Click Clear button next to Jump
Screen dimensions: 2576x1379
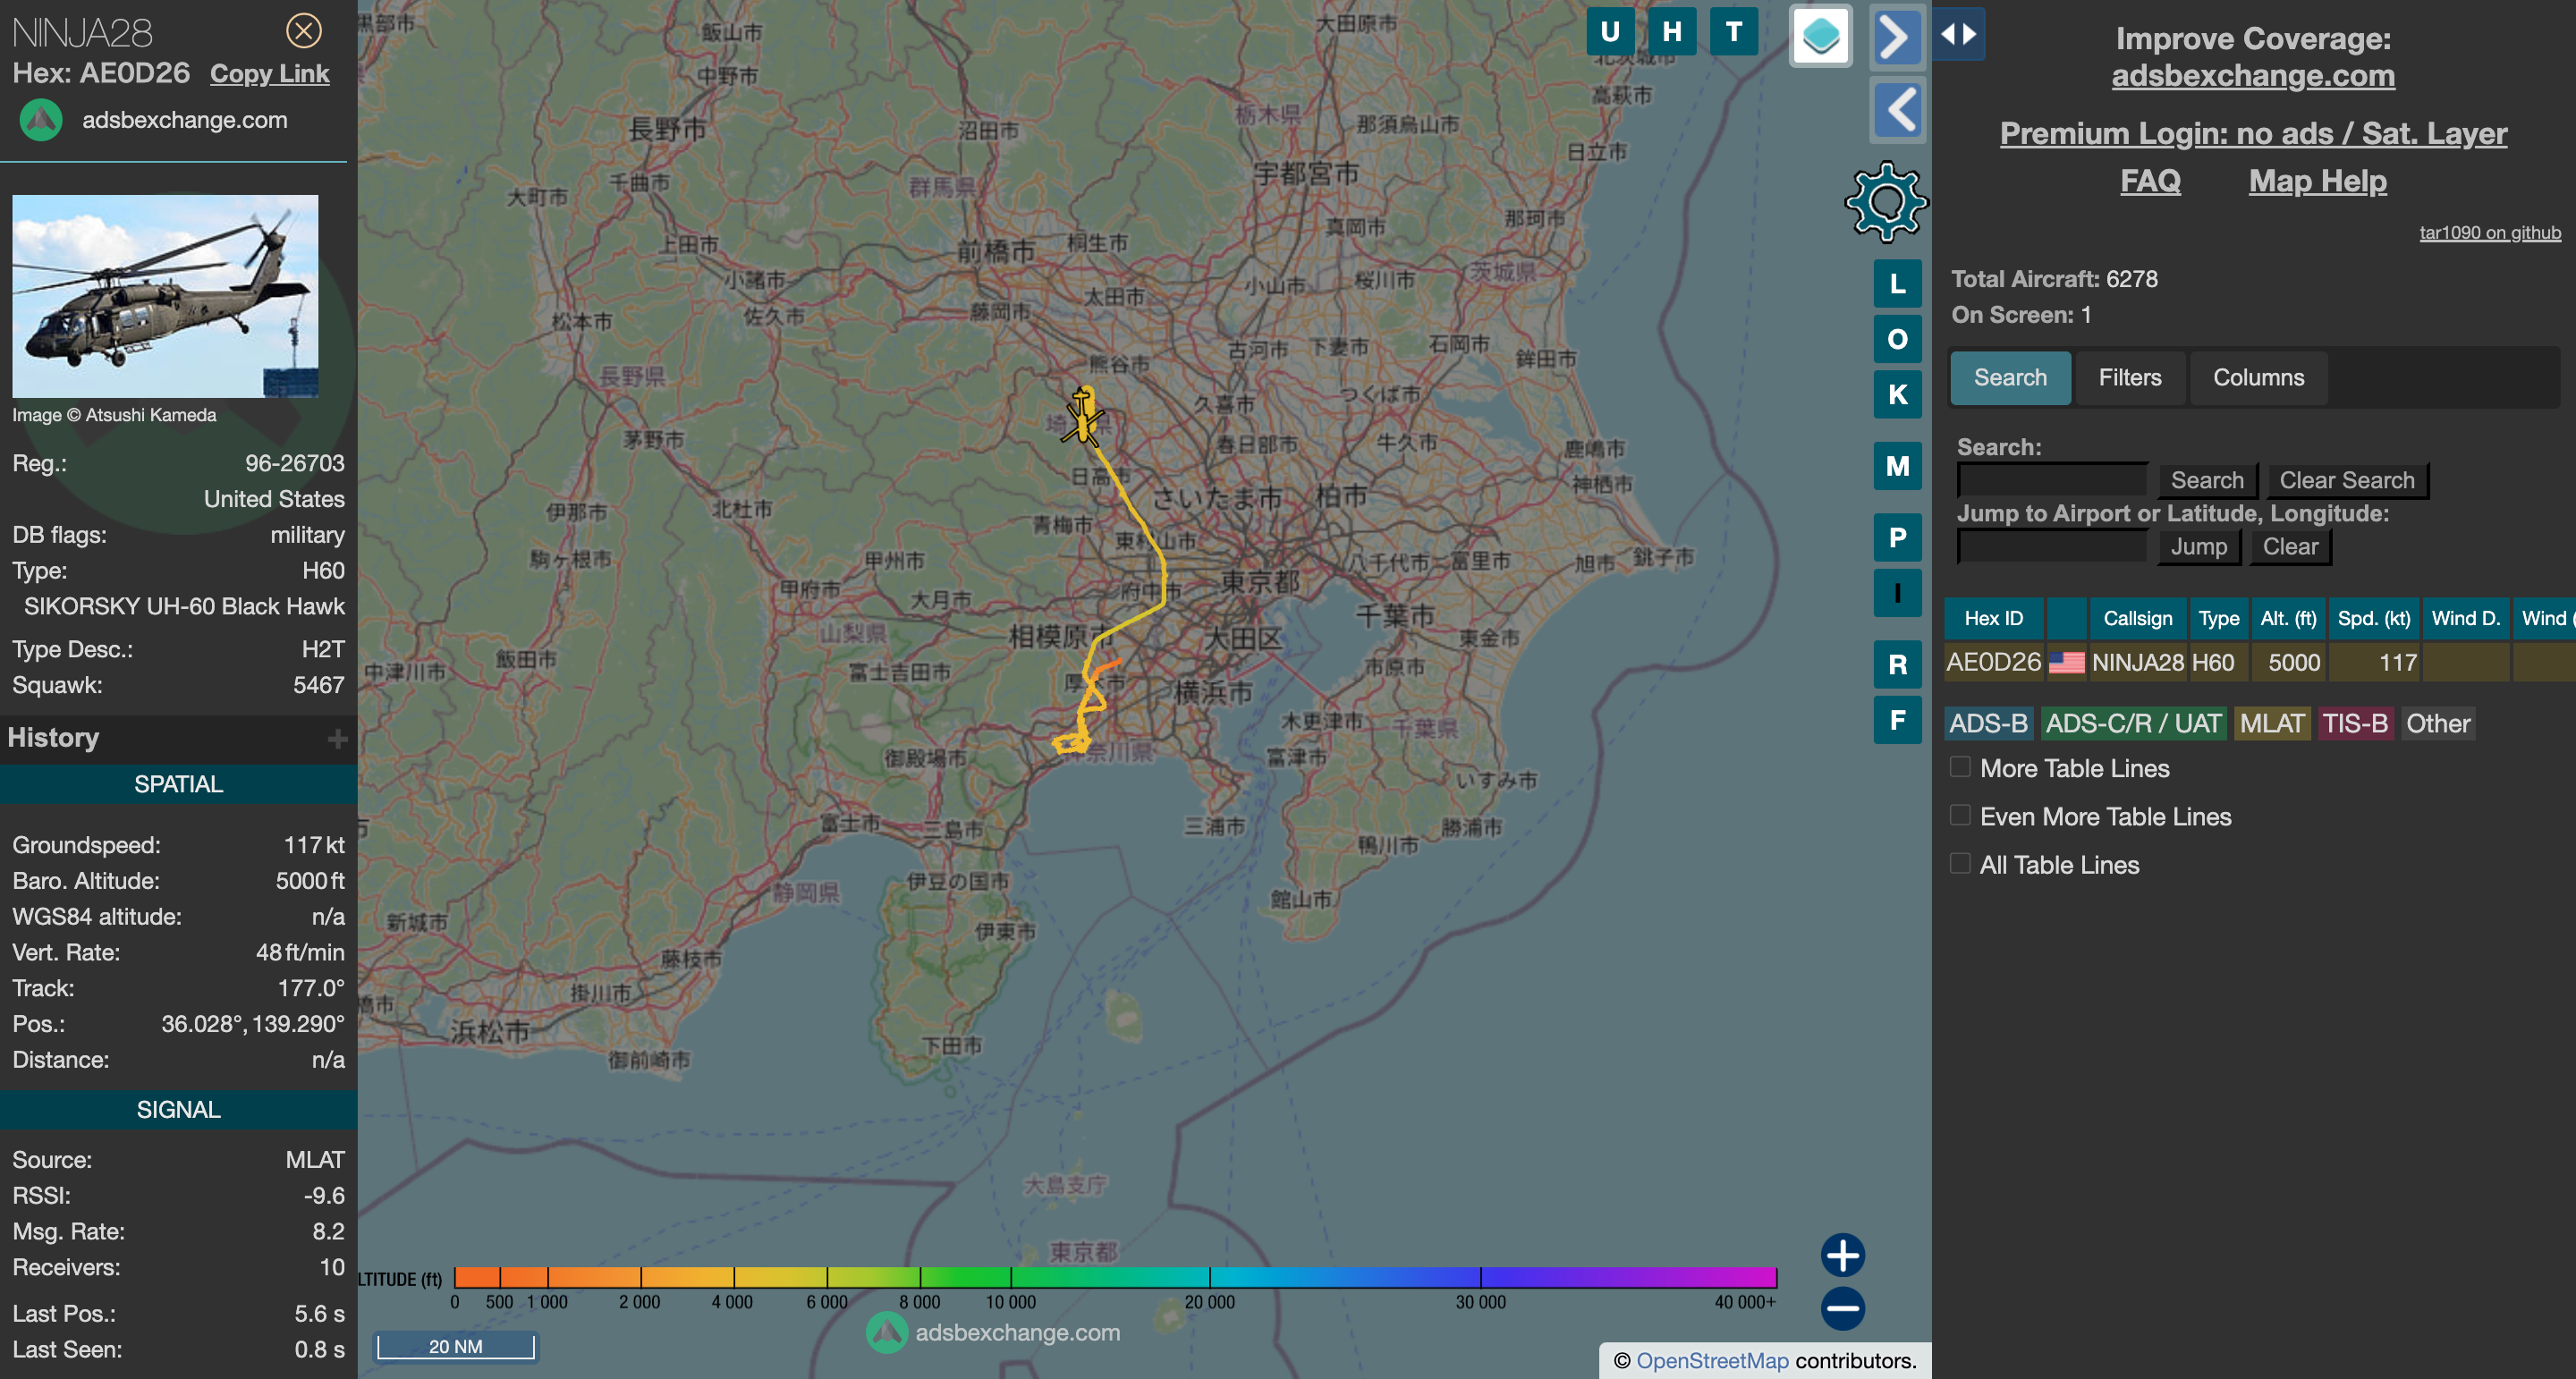coord(2290,547)
